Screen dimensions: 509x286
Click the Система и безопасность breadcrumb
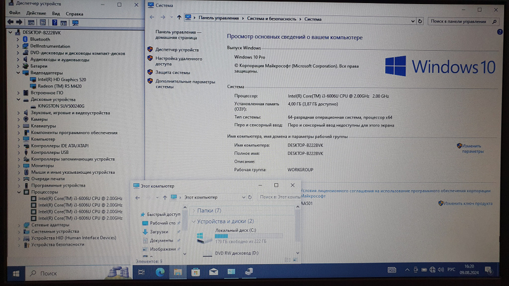click(x=271, y=19)
